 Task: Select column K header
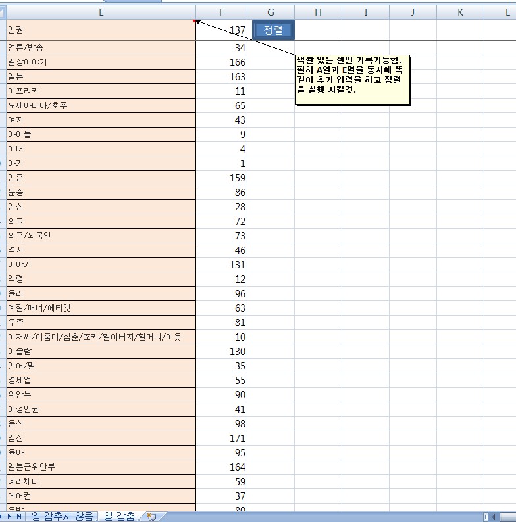[460, 12]
